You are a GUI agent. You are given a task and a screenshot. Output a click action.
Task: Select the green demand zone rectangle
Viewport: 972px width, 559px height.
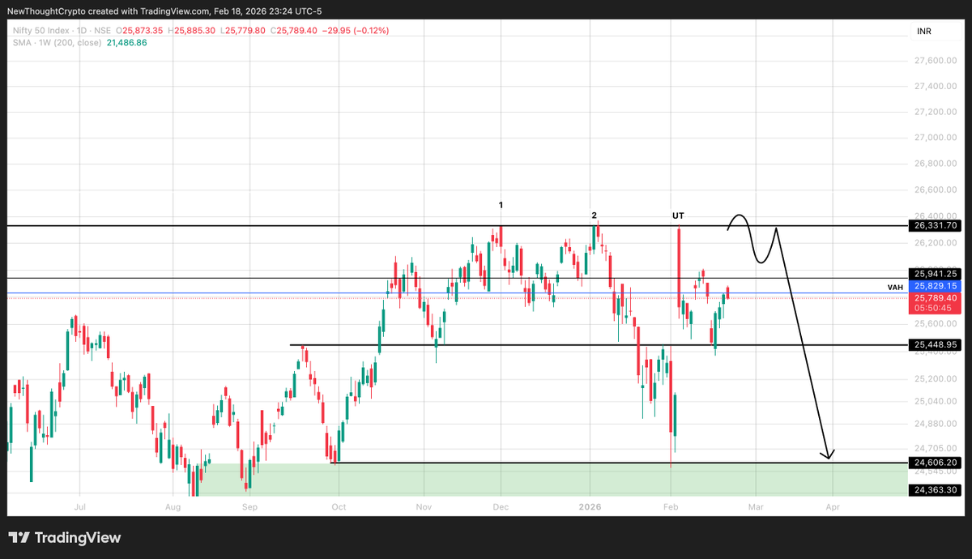click(551, 480)
